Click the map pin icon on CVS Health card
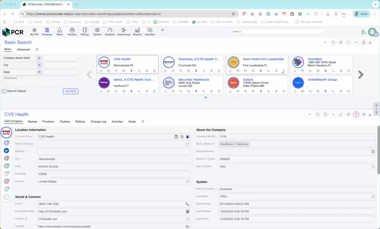380x229 pixels. click(x=131, y=71)
